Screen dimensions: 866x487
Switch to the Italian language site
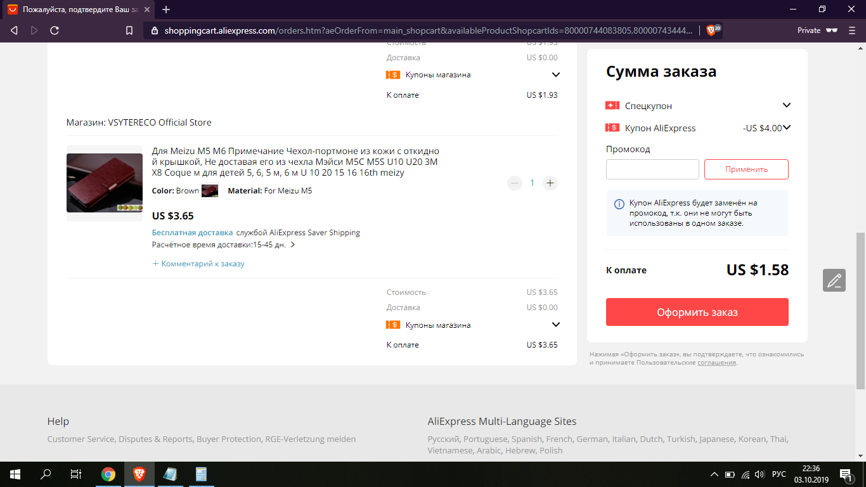(623, 439)
